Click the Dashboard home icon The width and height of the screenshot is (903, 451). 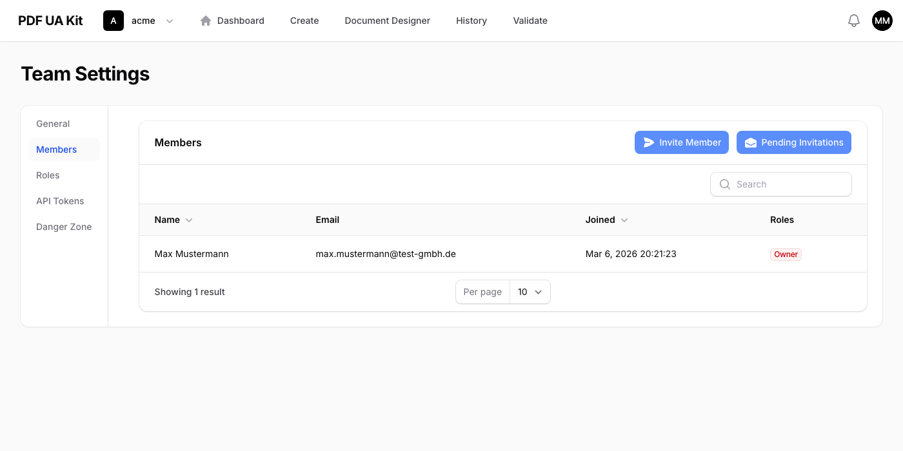coord(206,21)
